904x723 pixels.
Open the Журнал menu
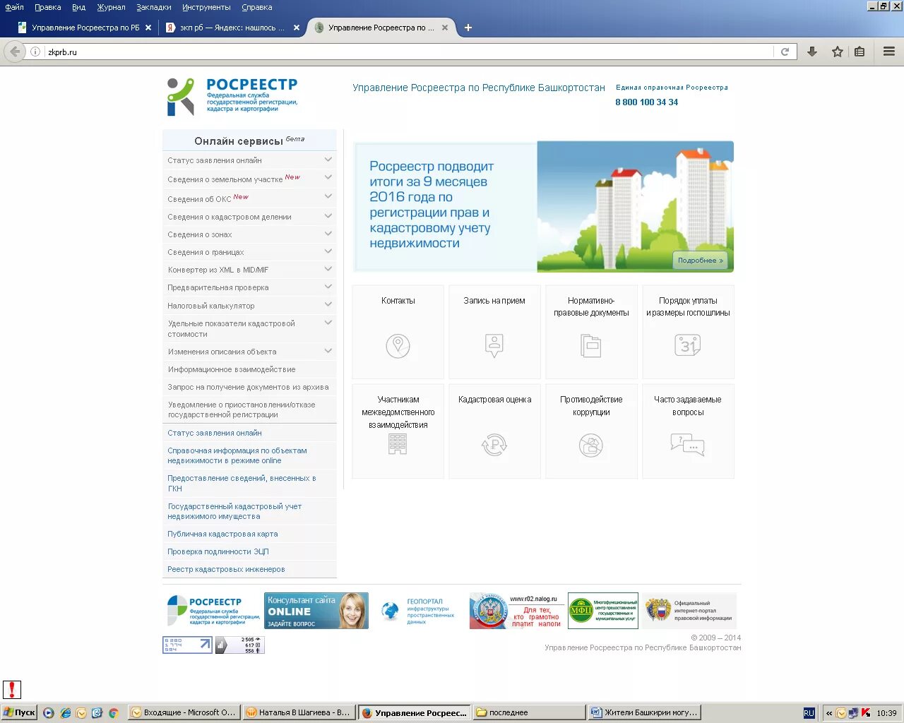coord(111,7)
